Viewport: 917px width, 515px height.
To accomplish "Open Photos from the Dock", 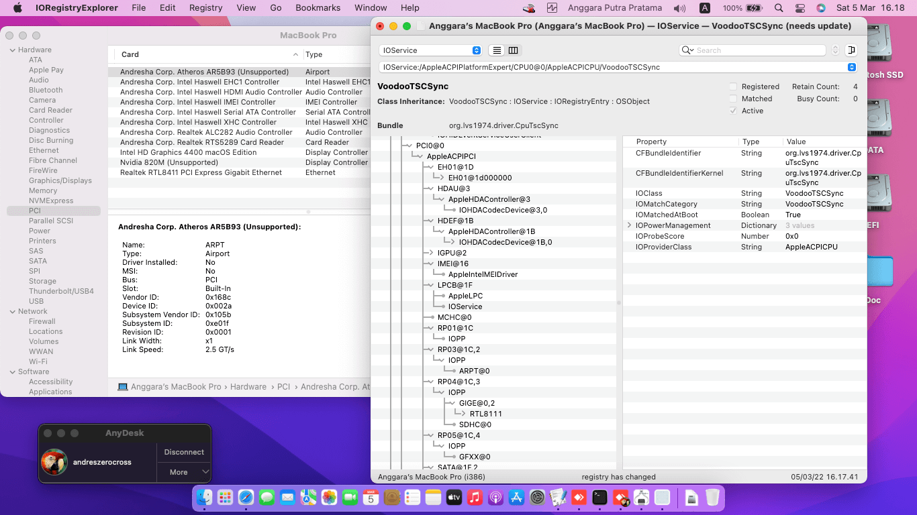I will click(329, 497).
